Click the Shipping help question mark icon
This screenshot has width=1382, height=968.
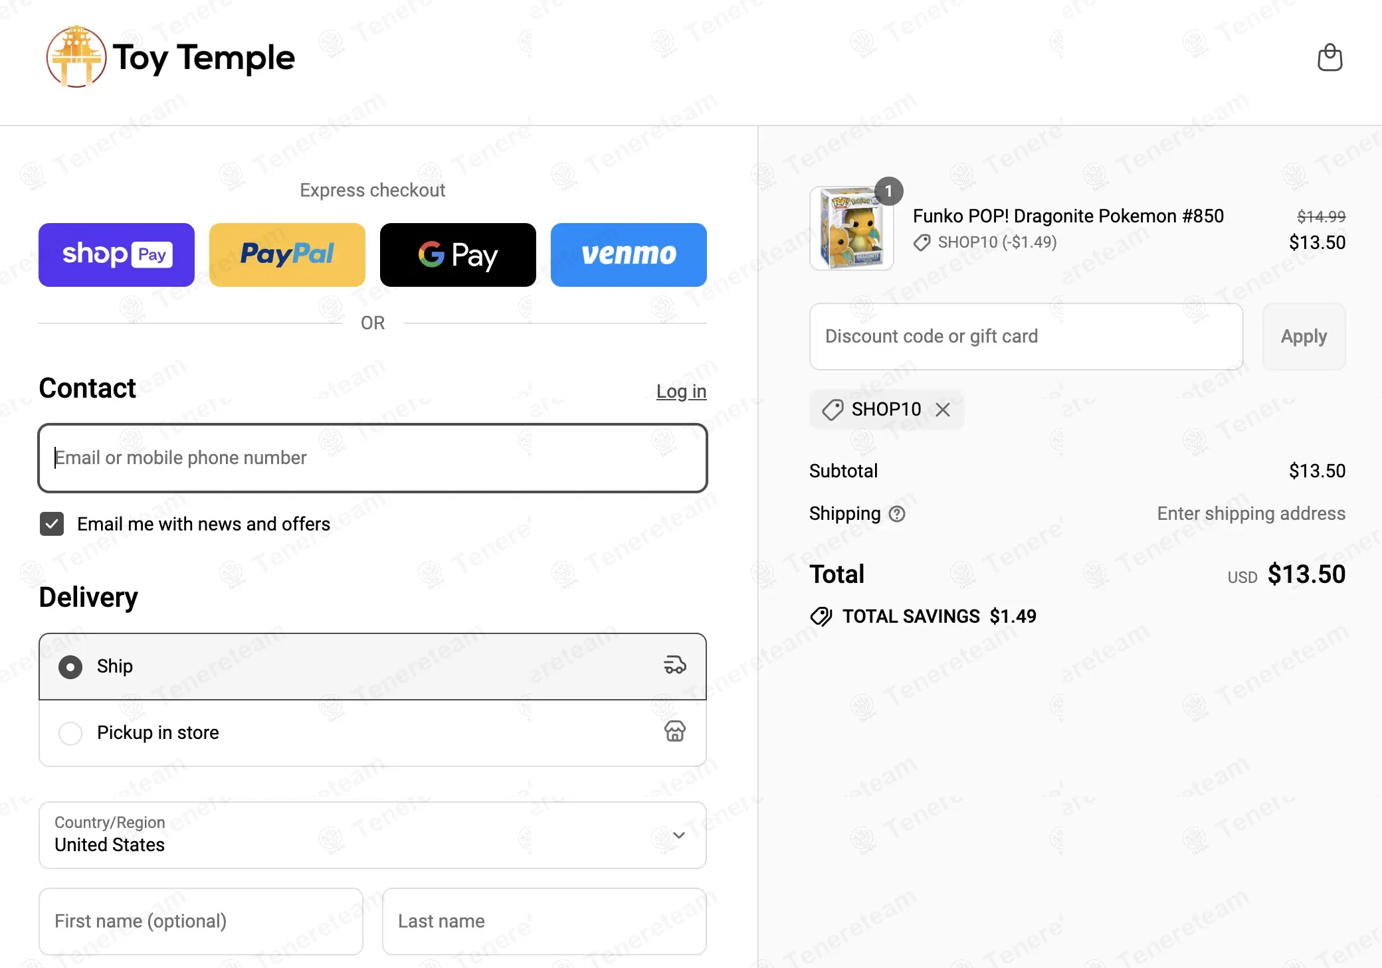pyautogui.click(x=897, y=514)
